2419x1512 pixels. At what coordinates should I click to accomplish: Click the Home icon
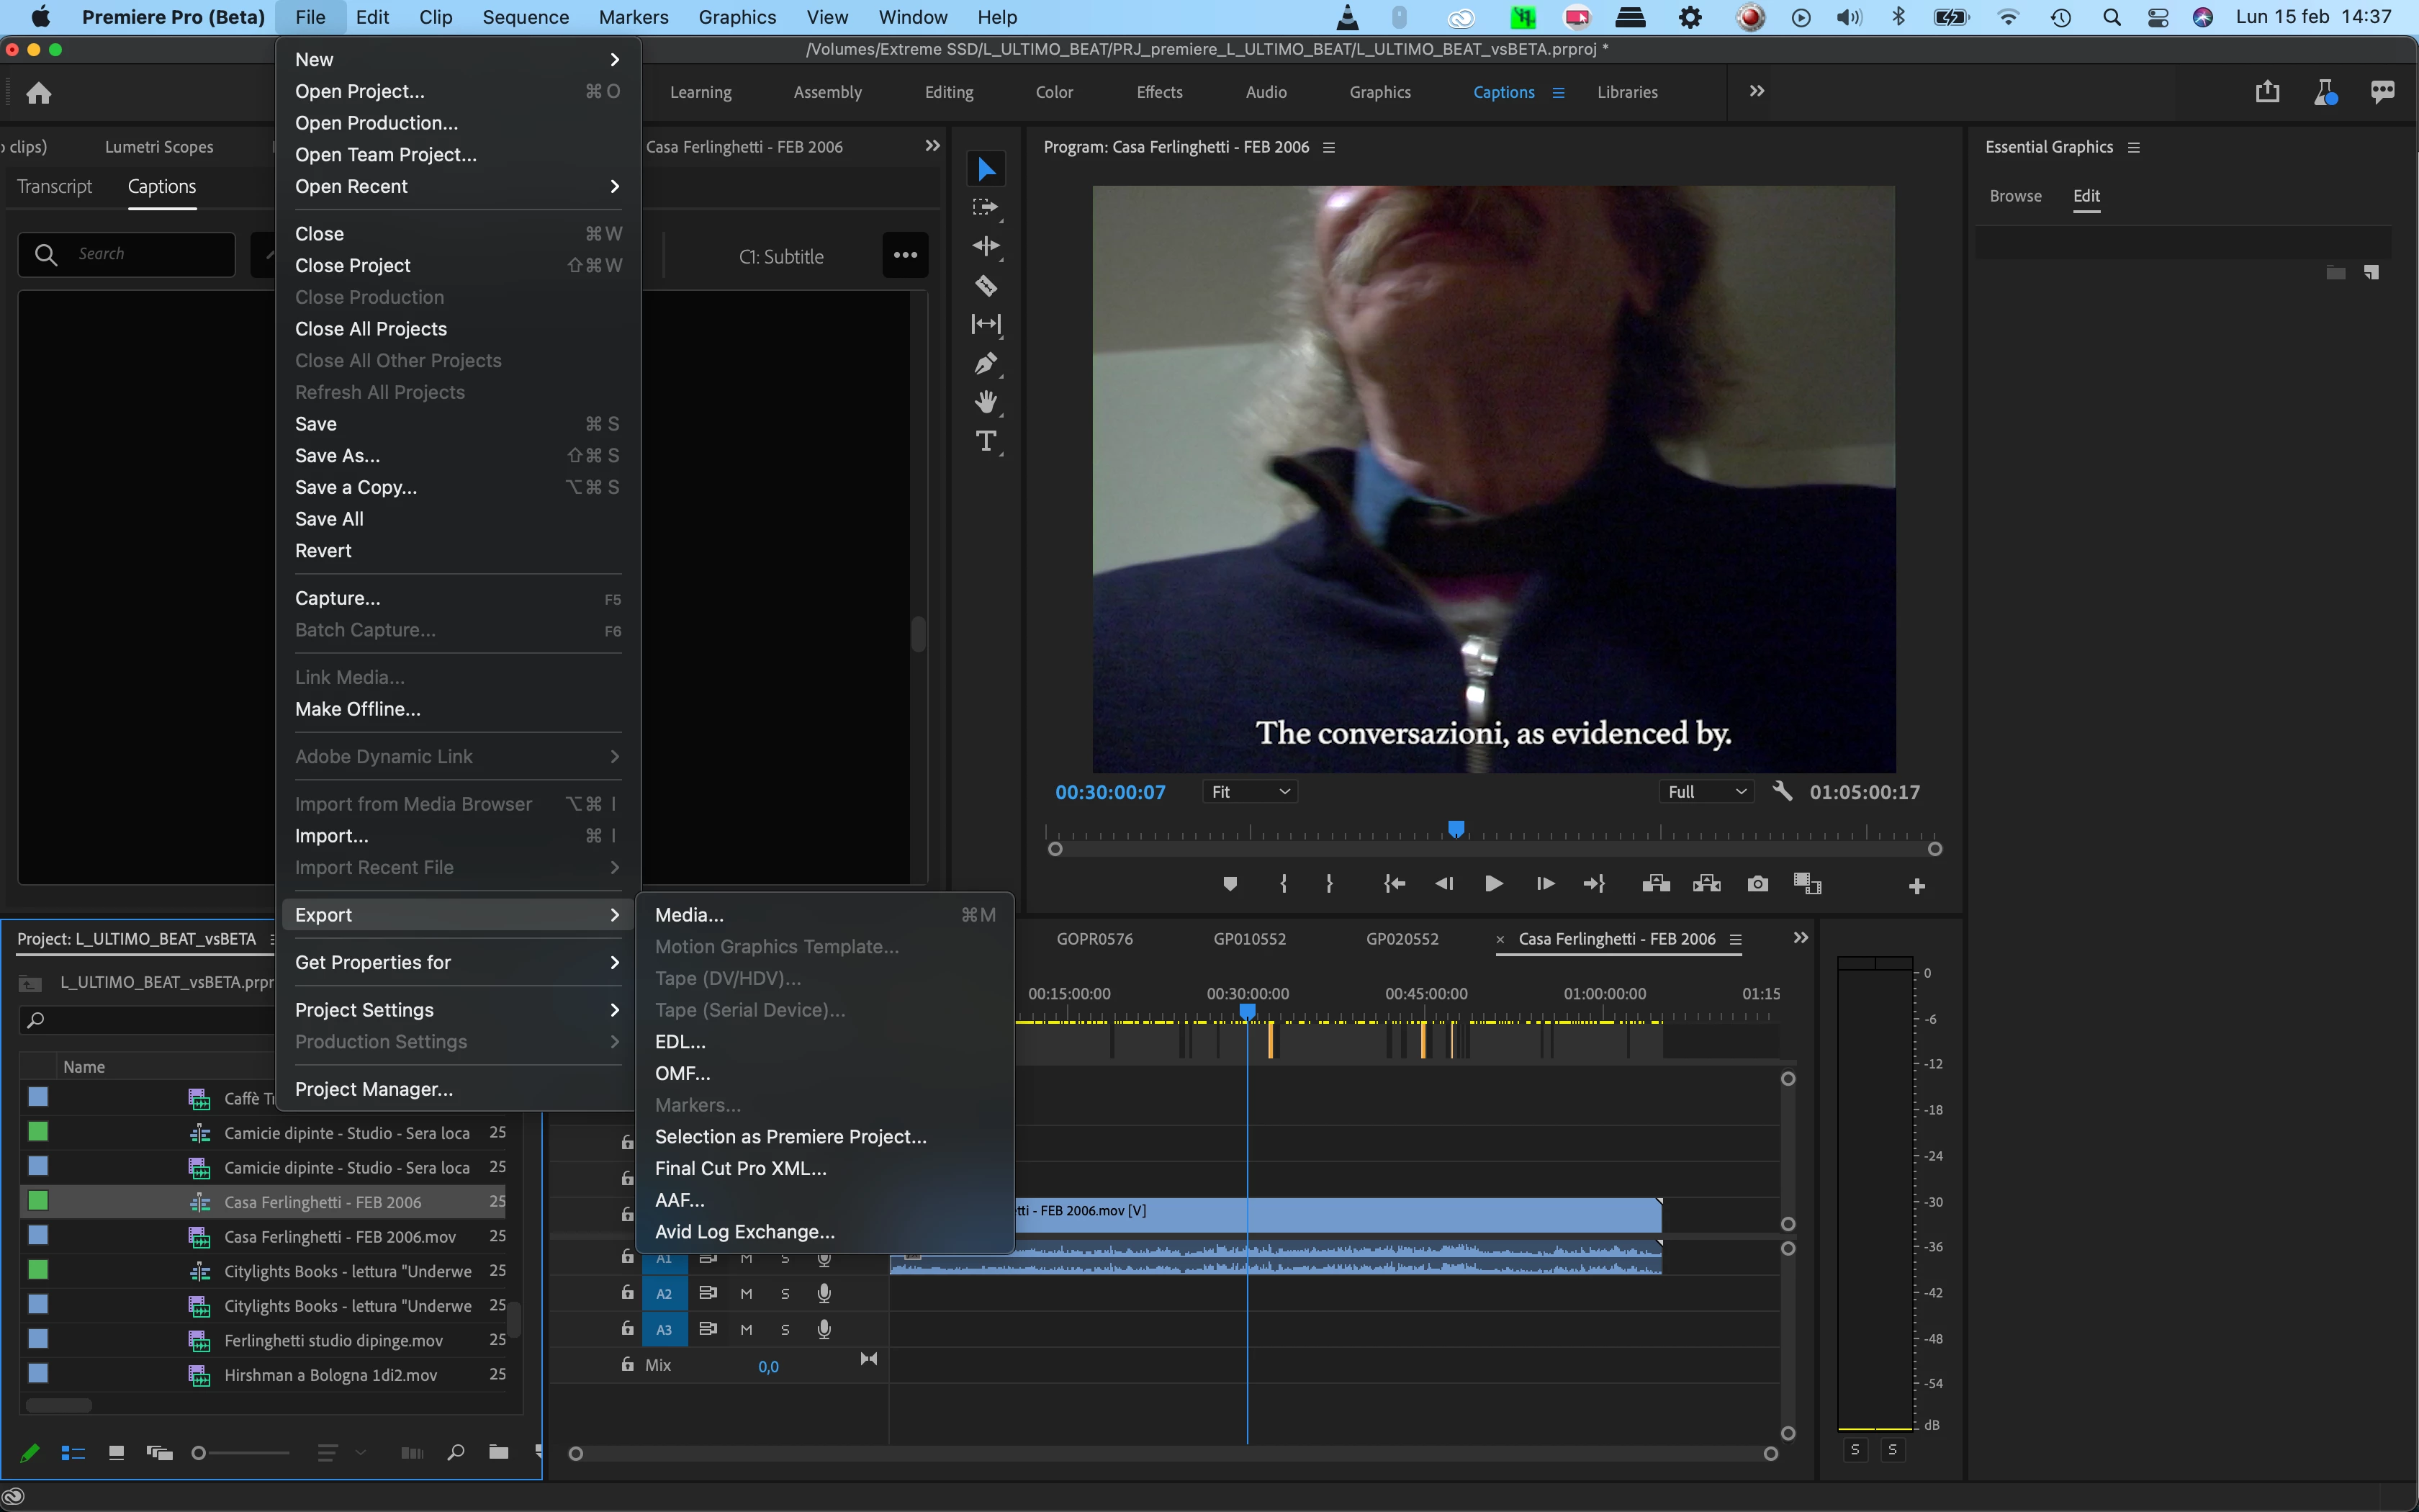pos(39,93)
